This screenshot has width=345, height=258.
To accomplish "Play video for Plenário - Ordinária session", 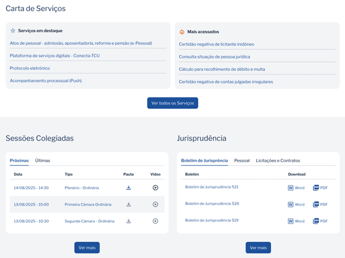I will [x=155, y=187].
